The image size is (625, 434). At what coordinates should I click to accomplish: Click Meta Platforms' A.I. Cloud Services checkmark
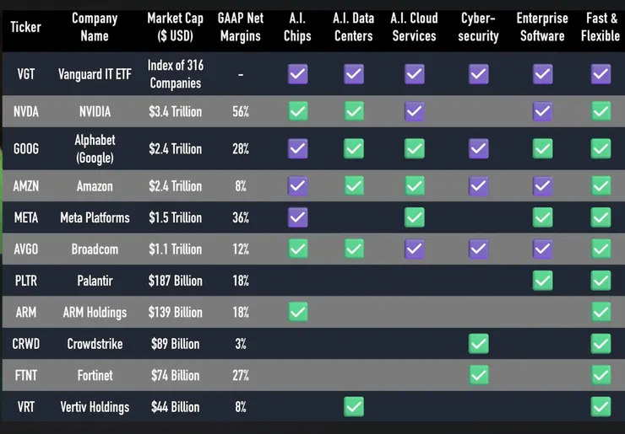[x=414, y=217]
